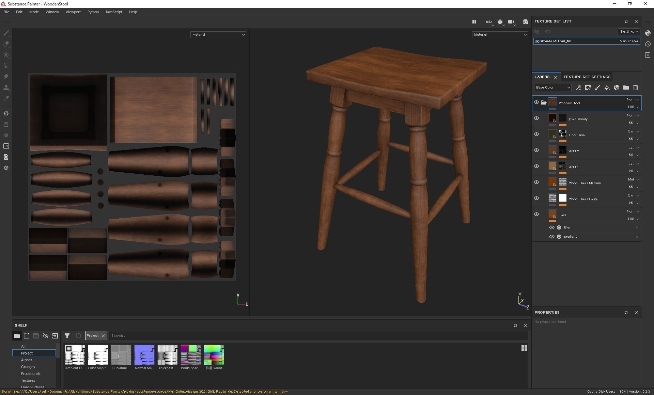Select the Normal Map thumbnail in shelf
Screen dimensions: 654x395
[144, 355]
